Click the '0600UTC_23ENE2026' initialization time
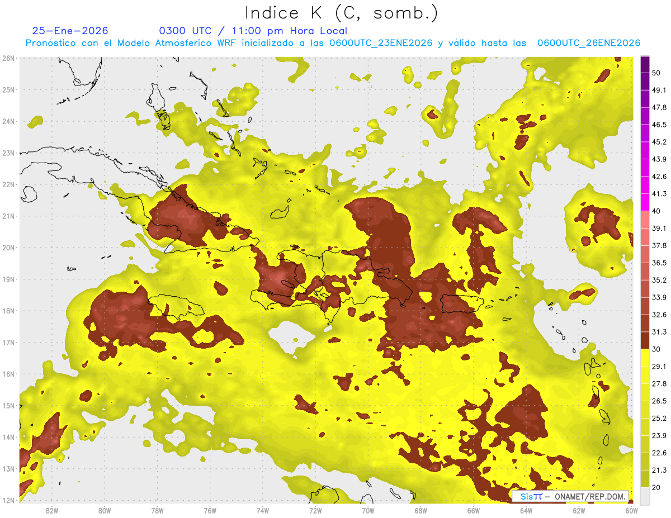The width and height of the screenshot is (671, 518). (381, 43)
